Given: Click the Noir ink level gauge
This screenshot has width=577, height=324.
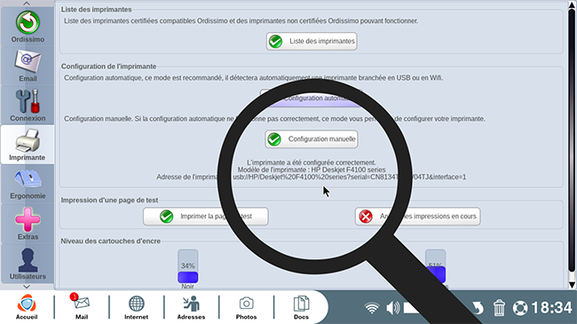Looking at the screenshot, I should coord(187,266).
